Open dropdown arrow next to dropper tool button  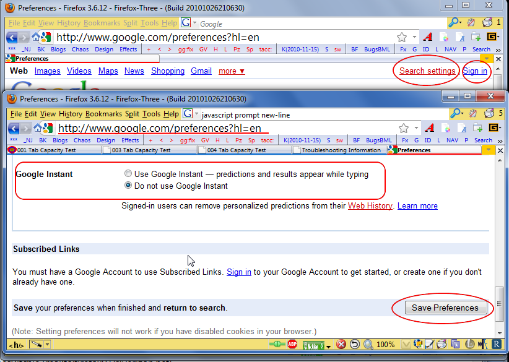(x=48, y=345)
